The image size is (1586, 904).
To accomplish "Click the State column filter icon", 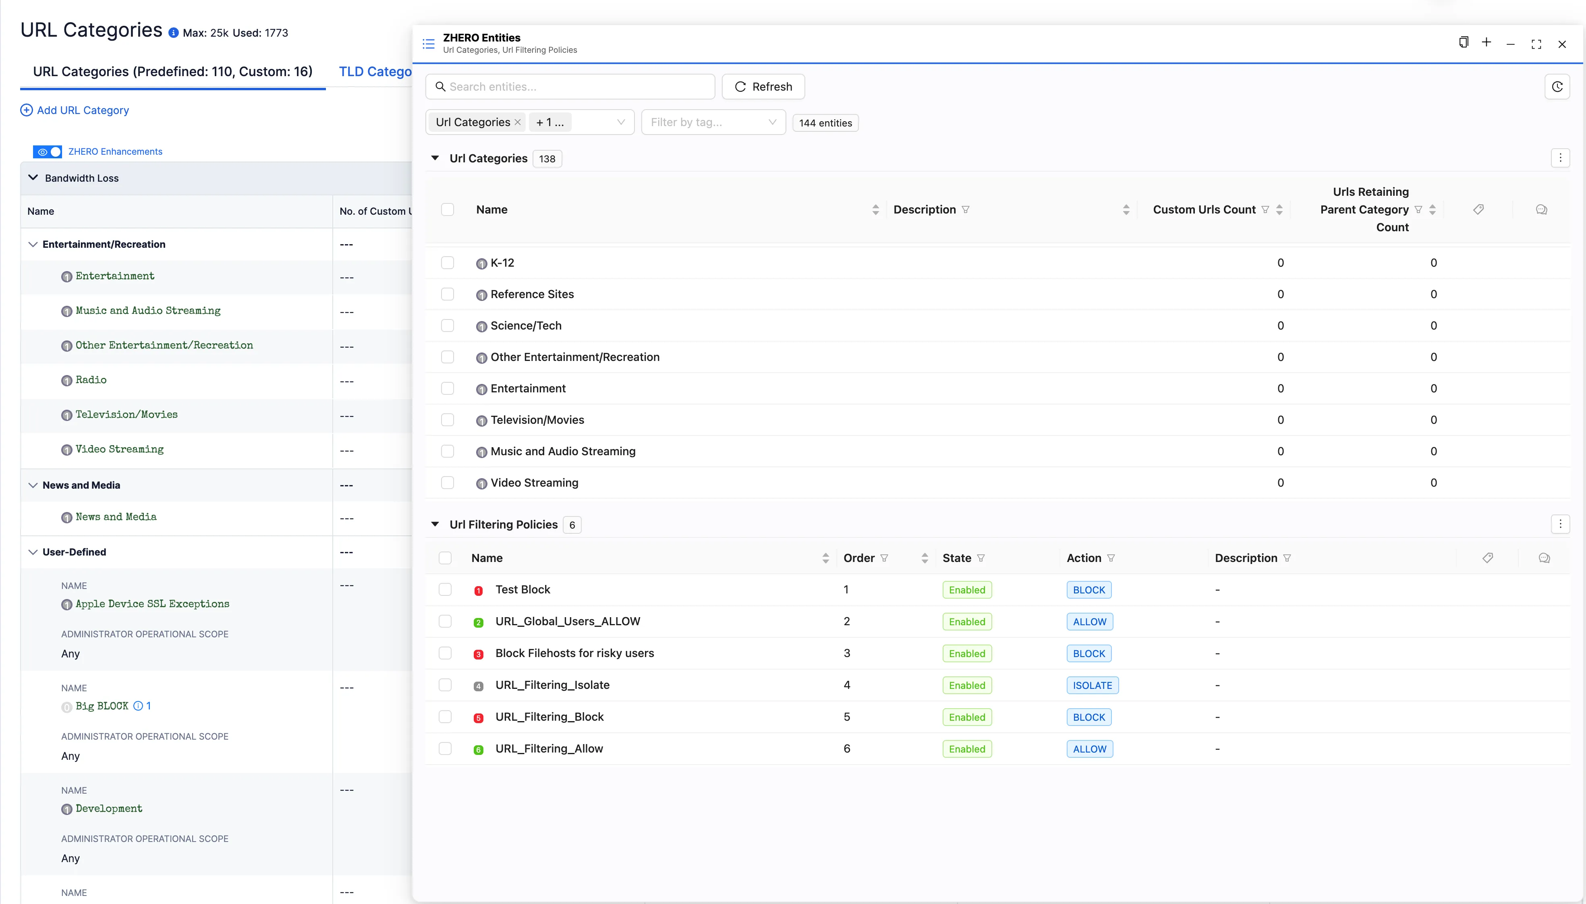I will click(981, 558).
